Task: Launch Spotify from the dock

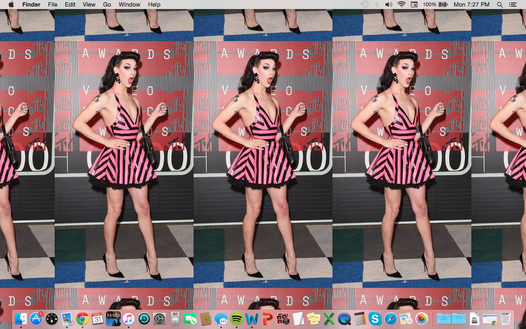Action: pyautogui.click(x=236, y=319)
